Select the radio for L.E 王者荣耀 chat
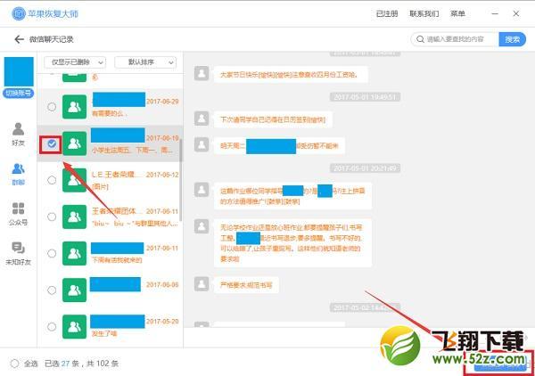Image resolution: width=535 pixels, height=376 pixels. [52, 180]
